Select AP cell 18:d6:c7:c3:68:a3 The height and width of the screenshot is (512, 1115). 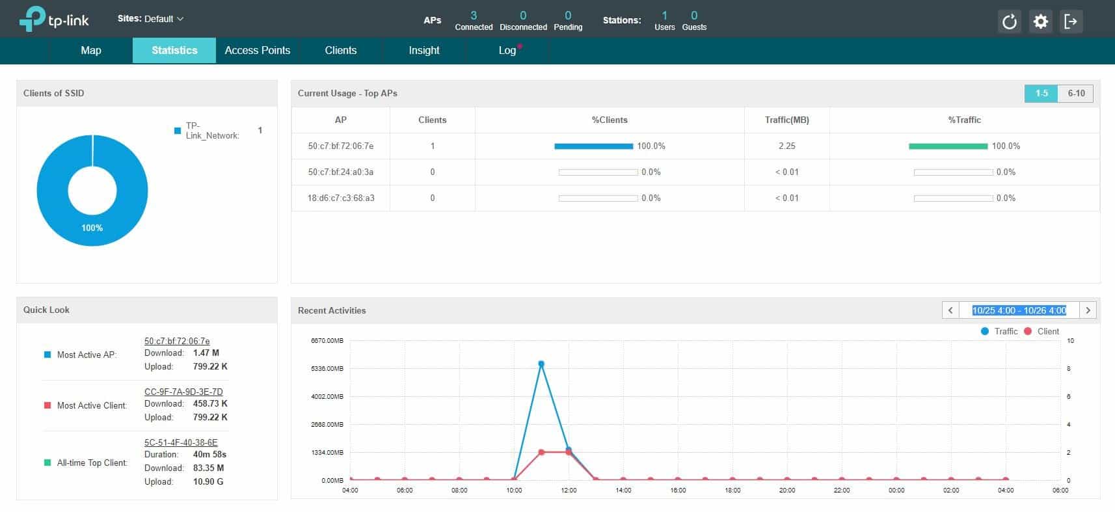click(341, 198)
